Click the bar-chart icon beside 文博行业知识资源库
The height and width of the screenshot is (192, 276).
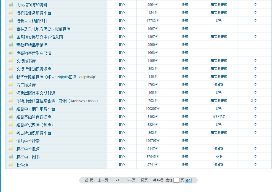coord(11,69)
